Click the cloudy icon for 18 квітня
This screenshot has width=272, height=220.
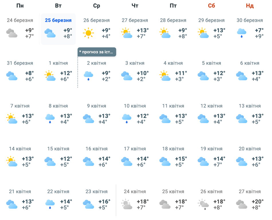(x=165, y=162)
